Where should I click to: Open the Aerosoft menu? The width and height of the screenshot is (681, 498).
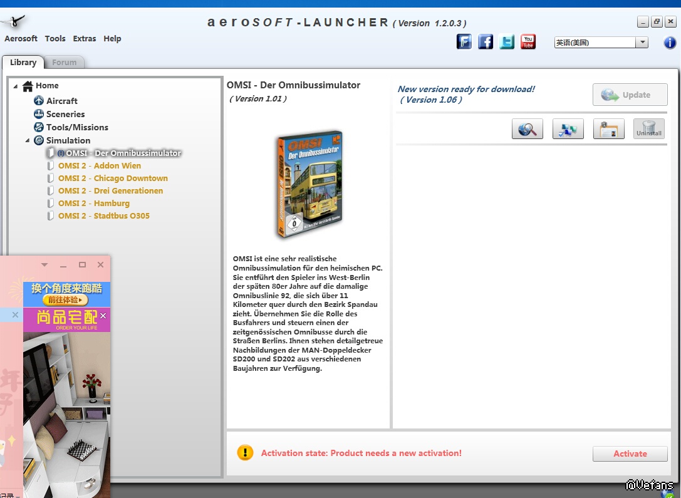point(21,39)
